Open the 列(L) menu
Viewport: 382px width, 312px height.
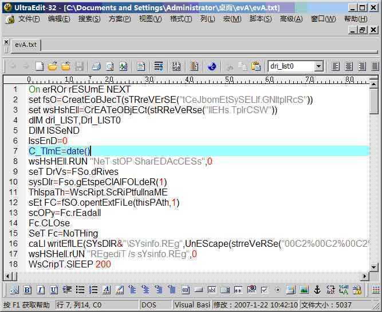pyautogui.click(x=207, y=19)
